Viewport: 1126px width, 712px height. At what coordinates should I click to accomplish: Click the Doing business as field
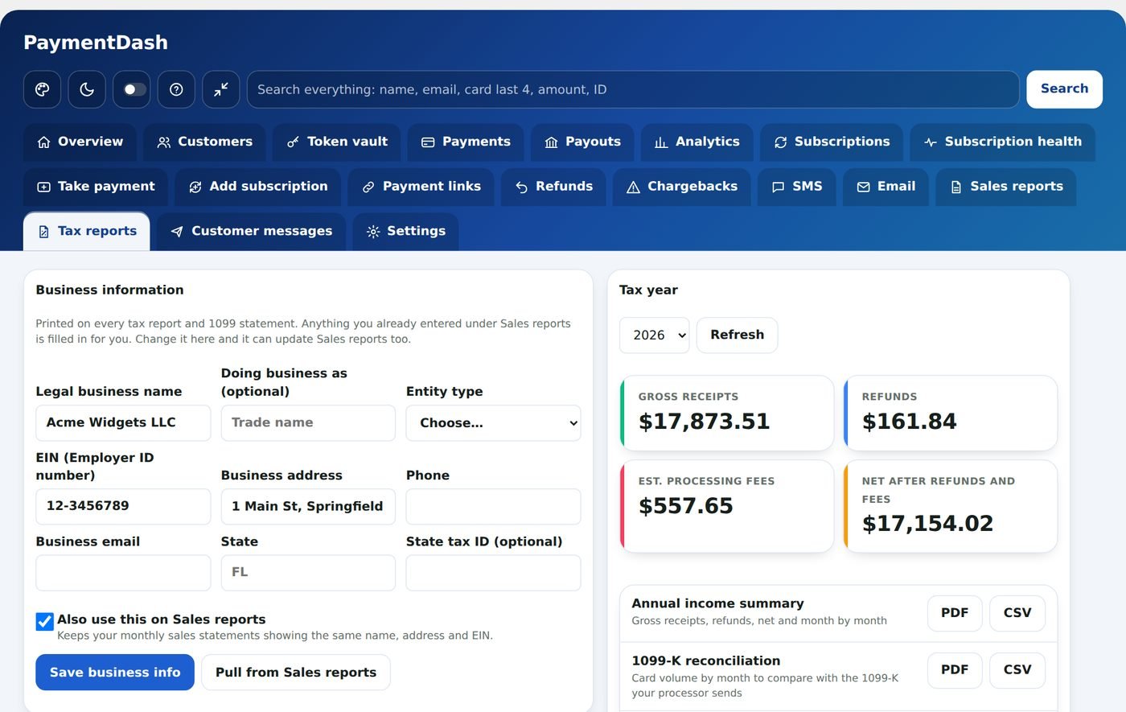coord(308,423)
